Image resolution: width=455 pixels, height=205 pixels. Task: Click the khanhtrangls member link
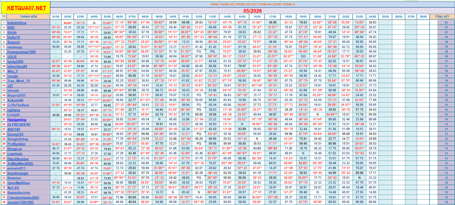[x=18, y=173]
